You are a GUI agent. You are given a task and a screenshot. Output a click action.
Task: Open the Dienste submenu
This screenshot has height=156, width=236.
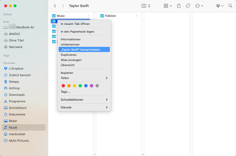84,107
